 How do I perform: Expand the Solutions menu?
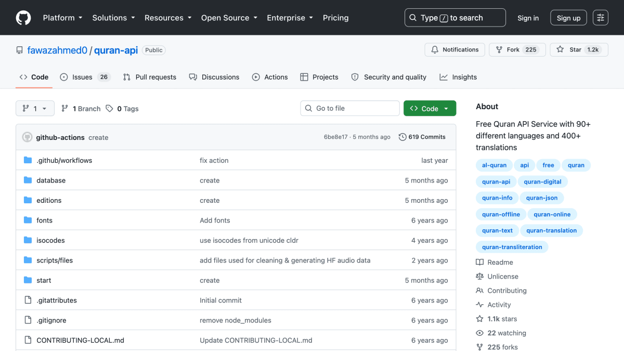(113, 18)
